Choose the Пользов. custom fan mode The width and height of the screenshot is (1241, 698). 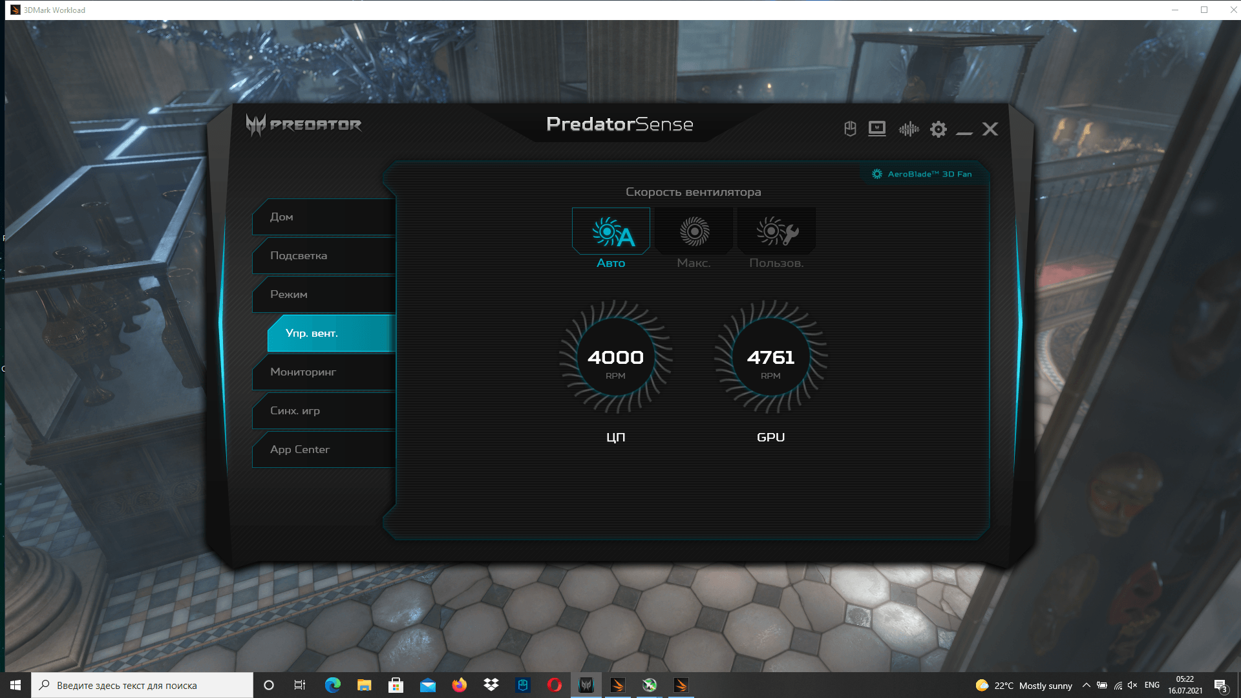point(776,232)
